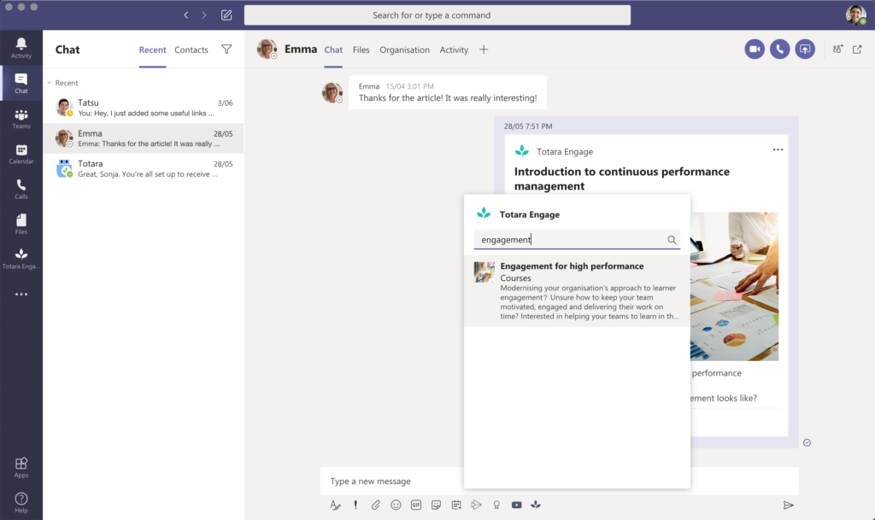Open the Totara Engage message extension icon

pos(536,505)
